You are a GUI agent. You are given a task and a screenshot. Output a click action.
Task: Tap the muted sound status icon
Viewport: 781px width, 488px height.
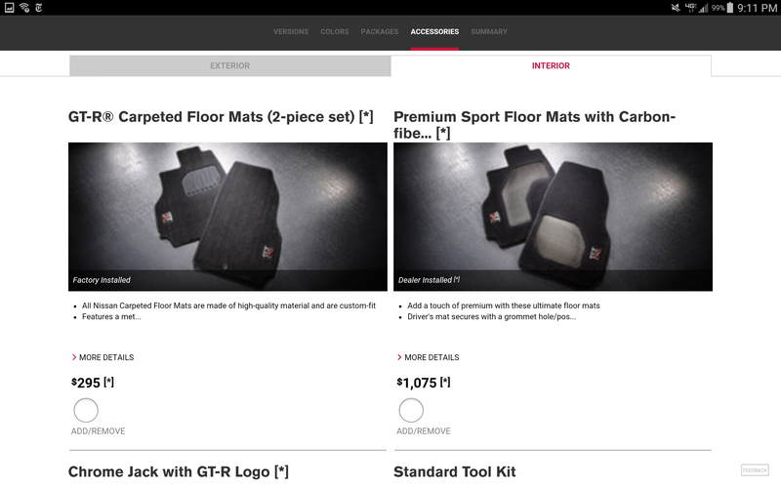tap(676, 8)
